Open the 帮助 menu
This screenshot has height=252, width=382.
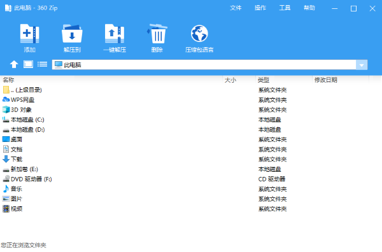pyautogui.click(x=309, y=8)
